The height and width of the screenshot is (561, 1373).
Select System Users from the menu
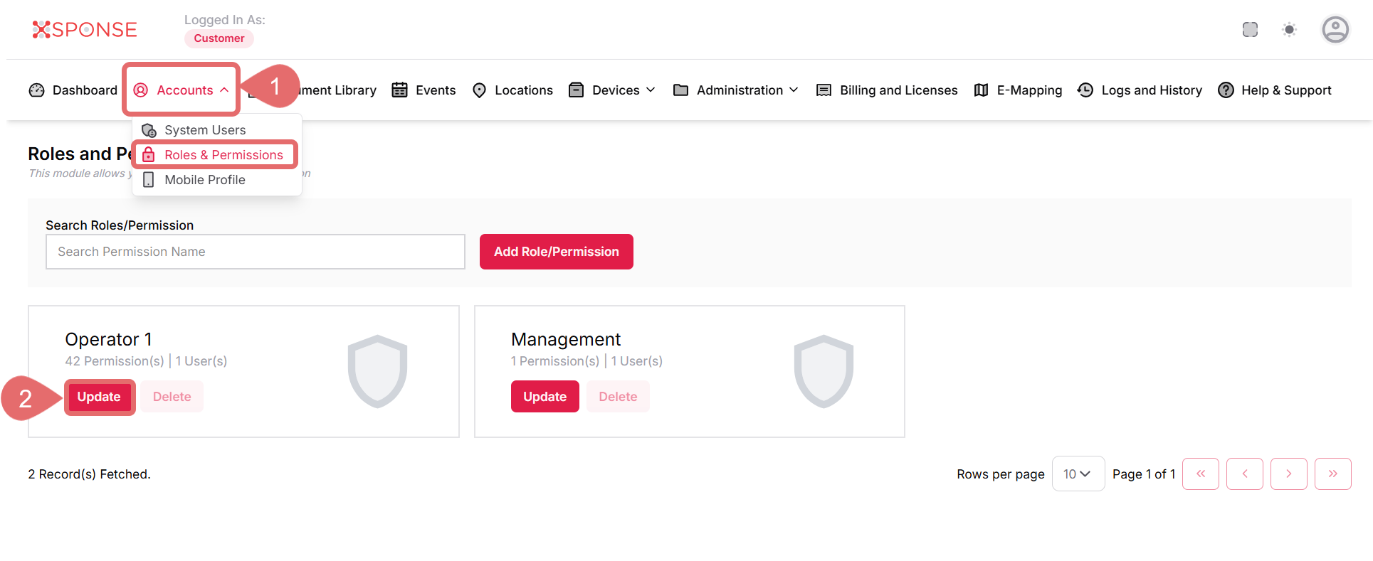(204, 130)
